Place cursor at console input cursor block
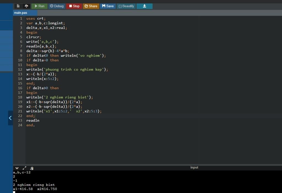282x193 pixels. [x=14, y=192]
